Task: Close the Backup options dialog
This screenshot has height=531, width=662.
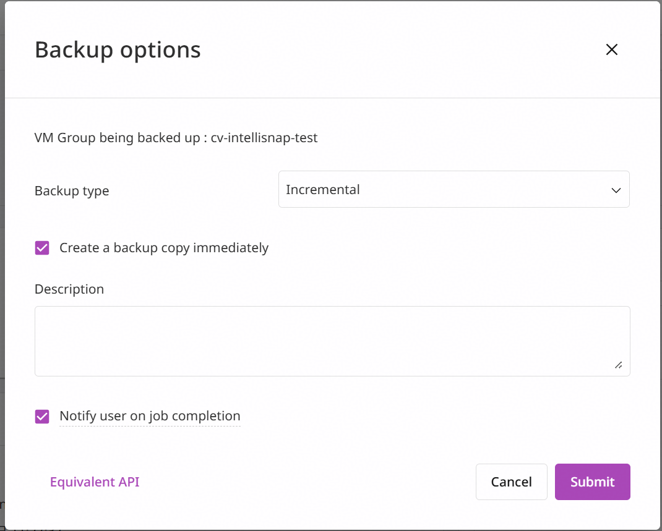Action: [611, 49]
